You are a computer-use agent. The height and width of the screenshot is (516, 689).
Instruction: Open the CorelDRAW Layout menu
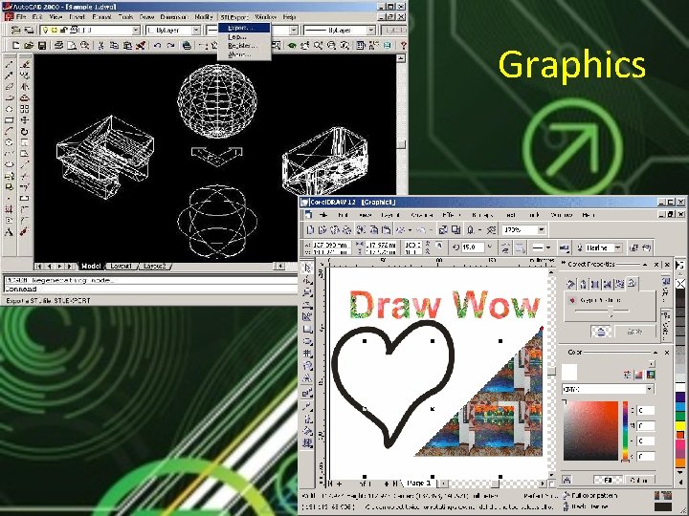pyautogui.click(x=390, y=215)
